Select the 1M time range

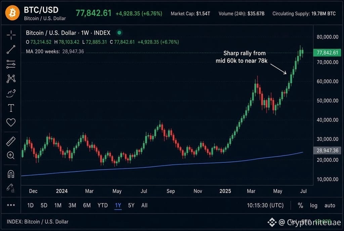pos(58,205)
